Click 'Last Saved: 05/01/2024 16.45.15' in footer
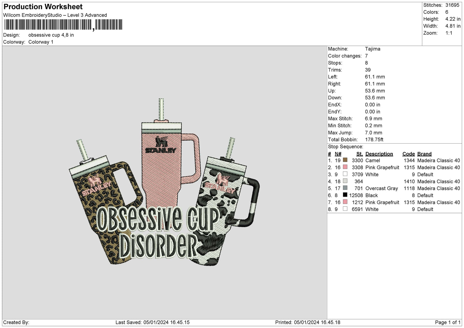This screenshot has height=328, width=464. click(152, 322)
